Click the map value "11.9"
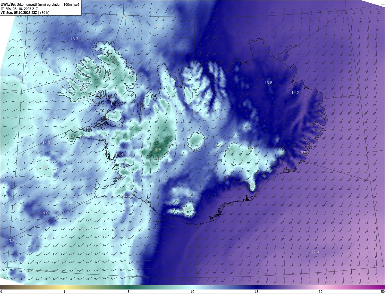Screen dimensions: 385x294 [x=52, y=112]
